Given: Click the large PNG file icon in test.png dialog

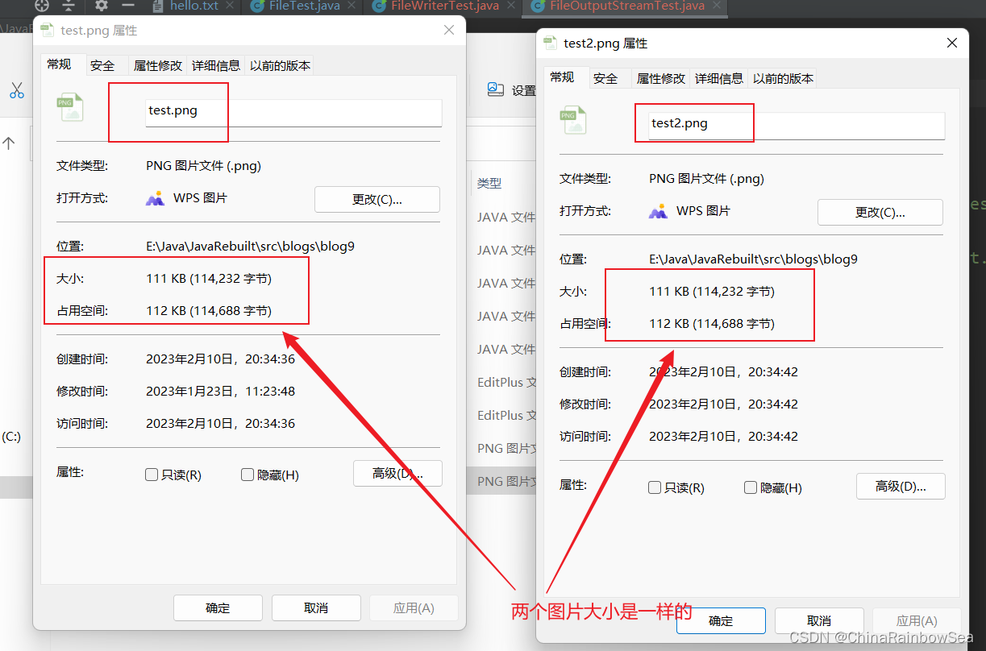Looking at the screenshot, I should 69,107.
